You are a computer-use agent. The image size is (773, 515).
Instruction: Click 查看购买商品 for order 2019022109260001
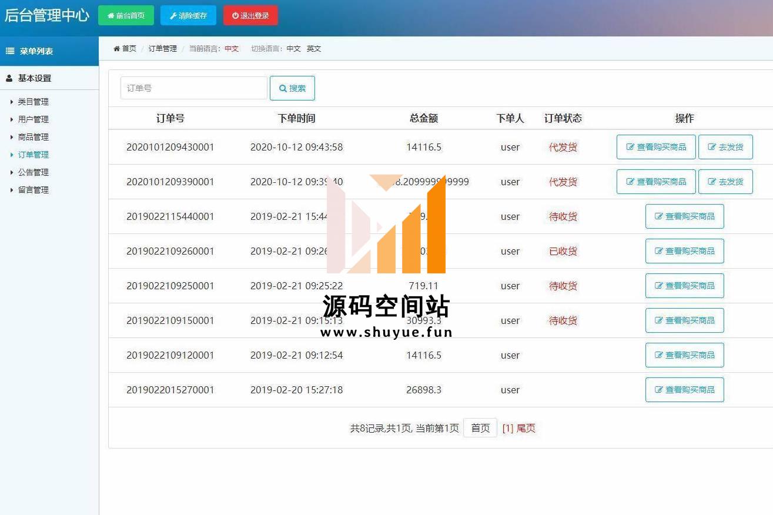[685, 251]
